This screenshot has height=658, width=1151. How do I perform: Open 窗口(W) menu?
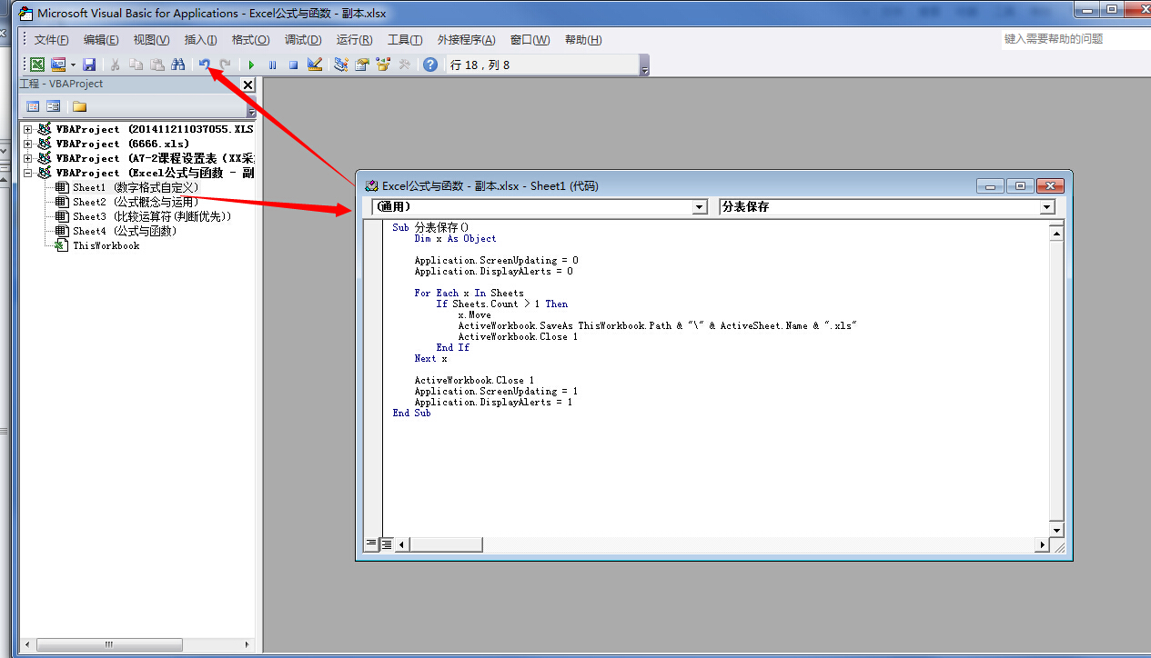click(x=530, y=40)
